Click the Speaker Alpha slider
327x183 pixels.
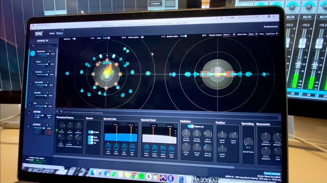[x=183, y=36]
